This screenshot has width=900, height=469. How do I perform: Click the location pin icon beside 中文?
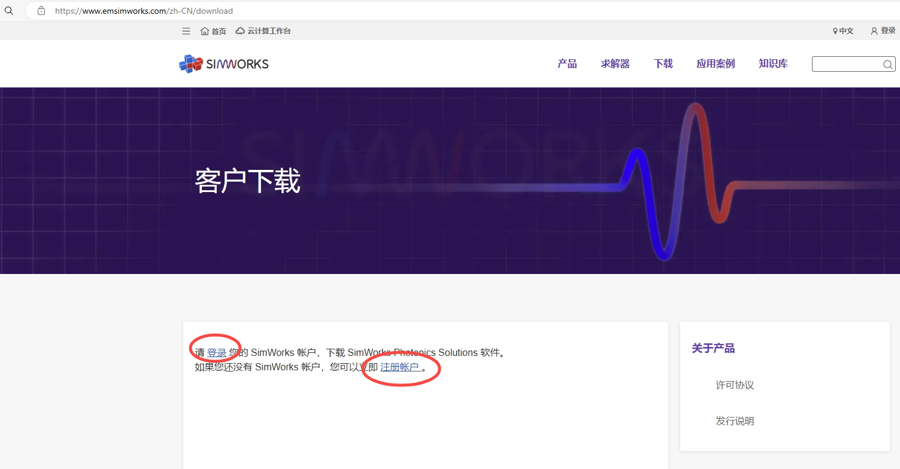(x=835, y=31)
